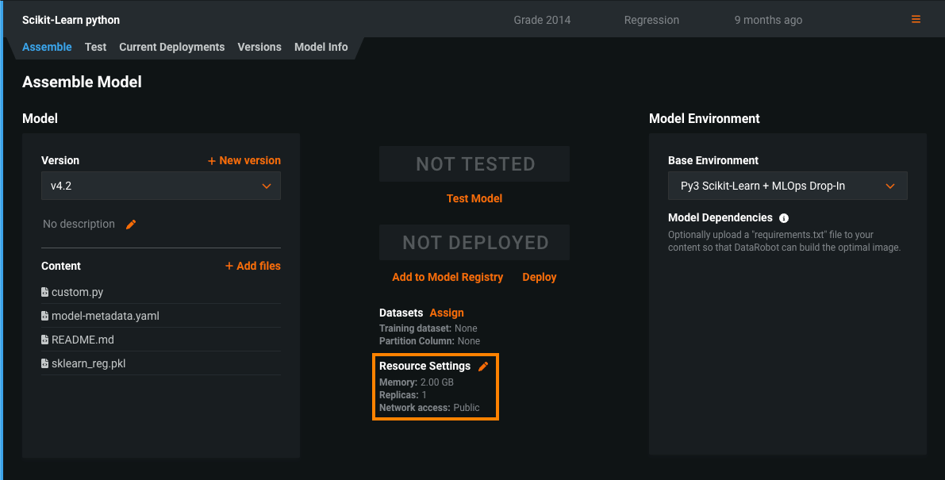Assign a dataset via Assign link

click(x=447, y=313)
